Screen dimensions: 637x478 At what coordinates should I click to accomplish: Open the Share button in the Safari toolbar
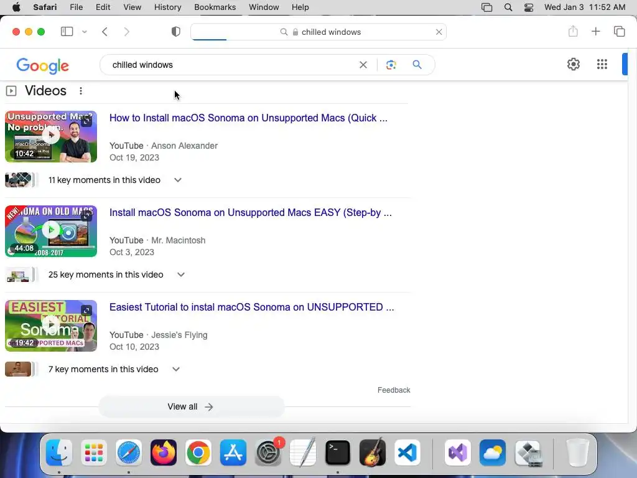573,31
